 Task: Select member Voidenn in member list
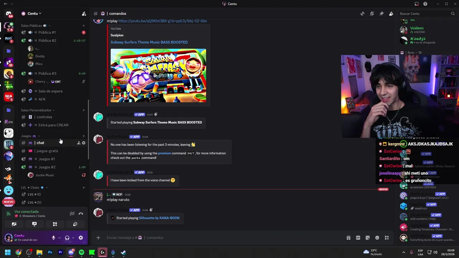(417, 28)
